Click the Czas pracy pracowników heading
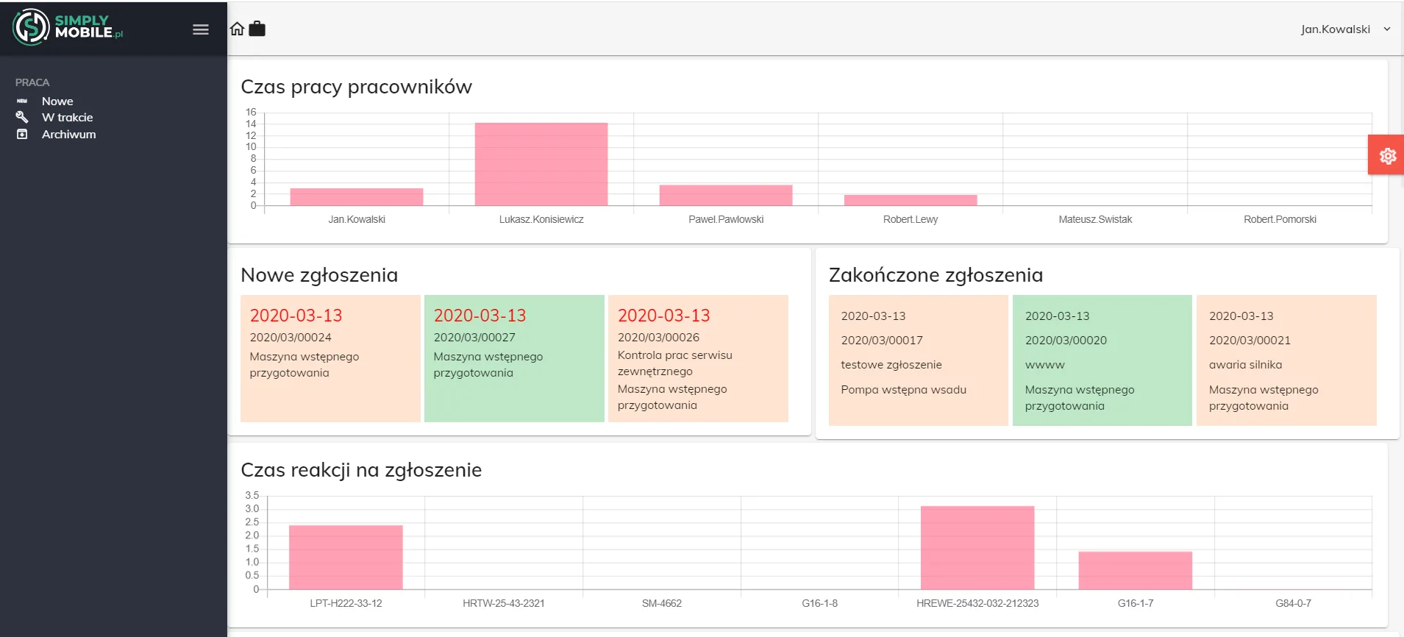Viewport: 1404px width, 637px height. coord(356,87)
